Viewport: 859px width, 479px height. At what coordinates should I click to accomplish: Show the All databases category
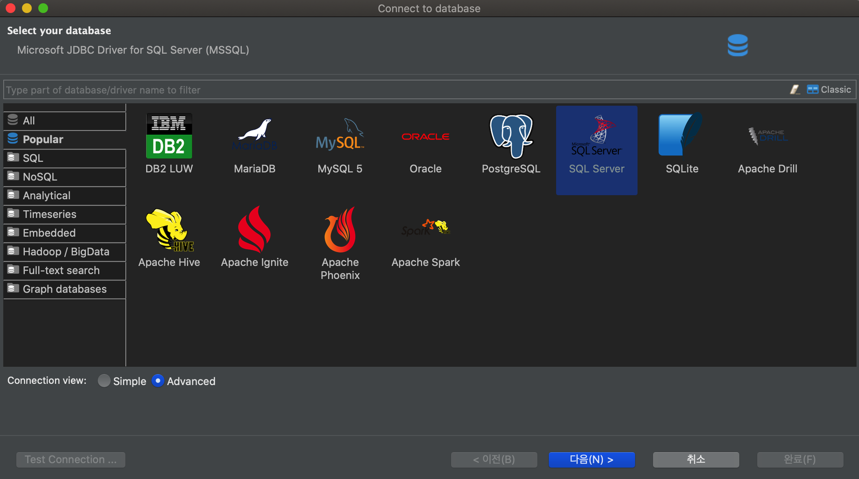28,121
